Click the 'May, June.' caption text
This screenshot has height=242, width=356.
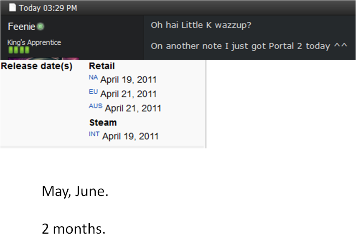(x=75, y=191)
